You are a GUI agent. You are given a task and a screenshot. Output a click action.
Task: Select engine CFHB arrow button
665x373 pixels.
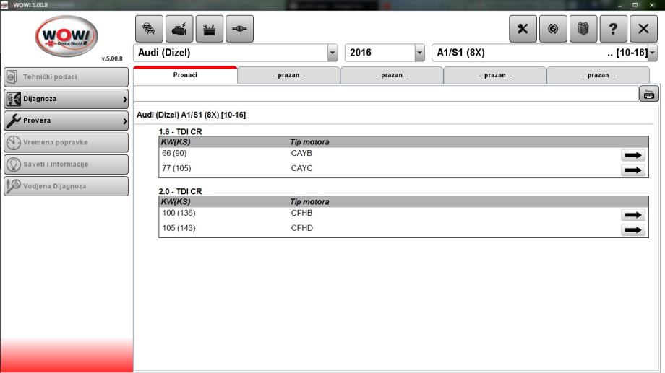(x=632, y=215)
